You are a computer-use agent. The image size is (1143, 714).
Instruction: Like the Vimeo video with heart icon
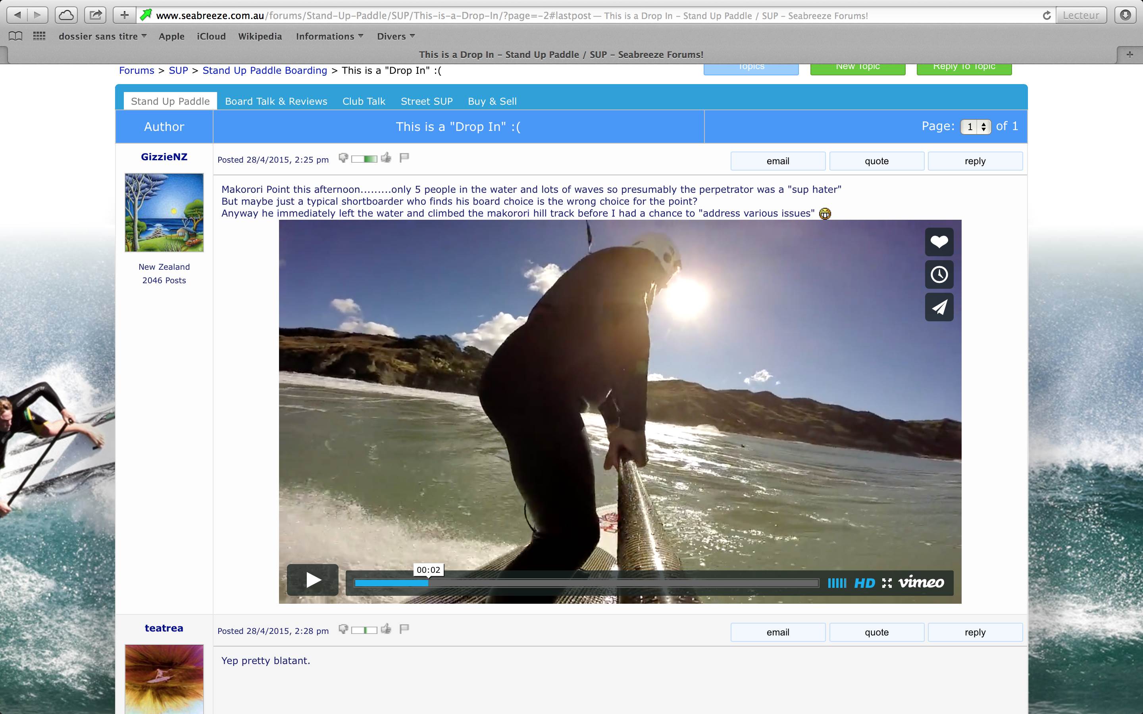point(939,242)
